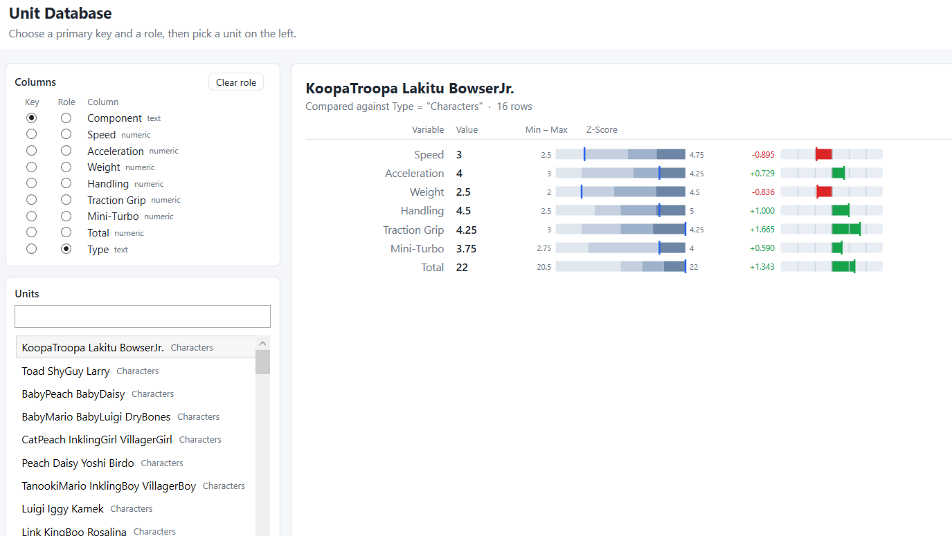Click the Weight z-score bar

coord(832,192)
